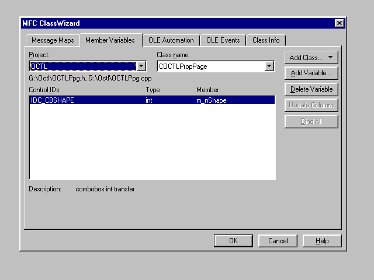Select the Member Variables tab
The width and height of the screenshot is (374, 280).
(110, 40)
